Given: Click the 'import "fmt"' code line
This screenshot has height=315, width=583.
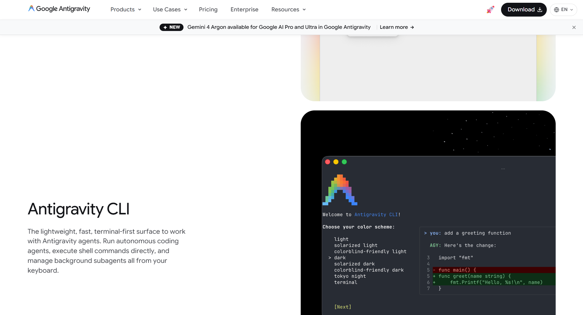Looking at the screenshot, I should pyautogui.click(x=456, y=258).
